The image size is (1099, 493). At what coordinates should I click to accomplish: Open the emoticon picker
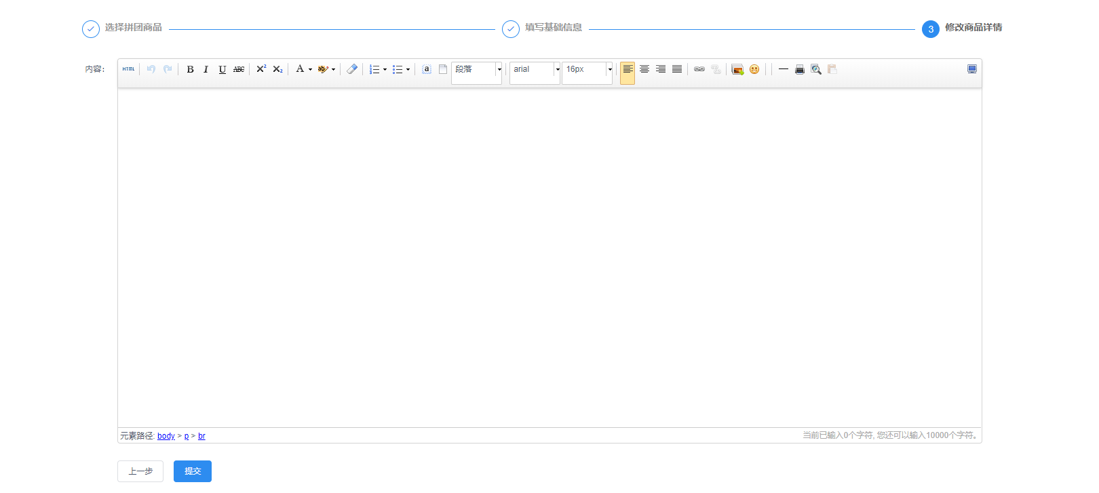(754, 69)
